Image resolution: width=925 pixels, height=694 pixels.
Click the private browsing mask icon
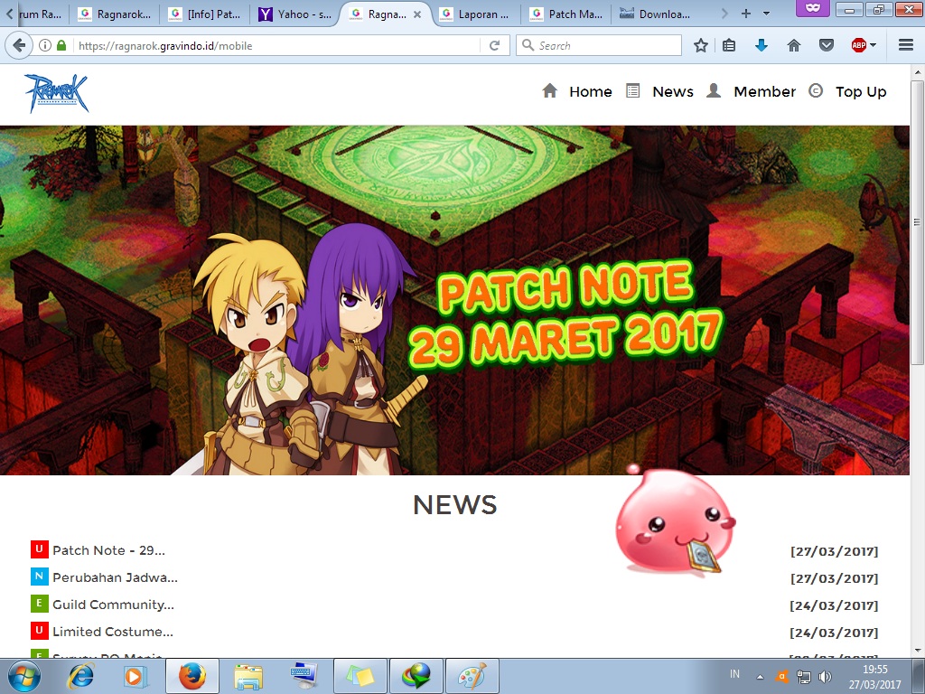pos(813,8)
